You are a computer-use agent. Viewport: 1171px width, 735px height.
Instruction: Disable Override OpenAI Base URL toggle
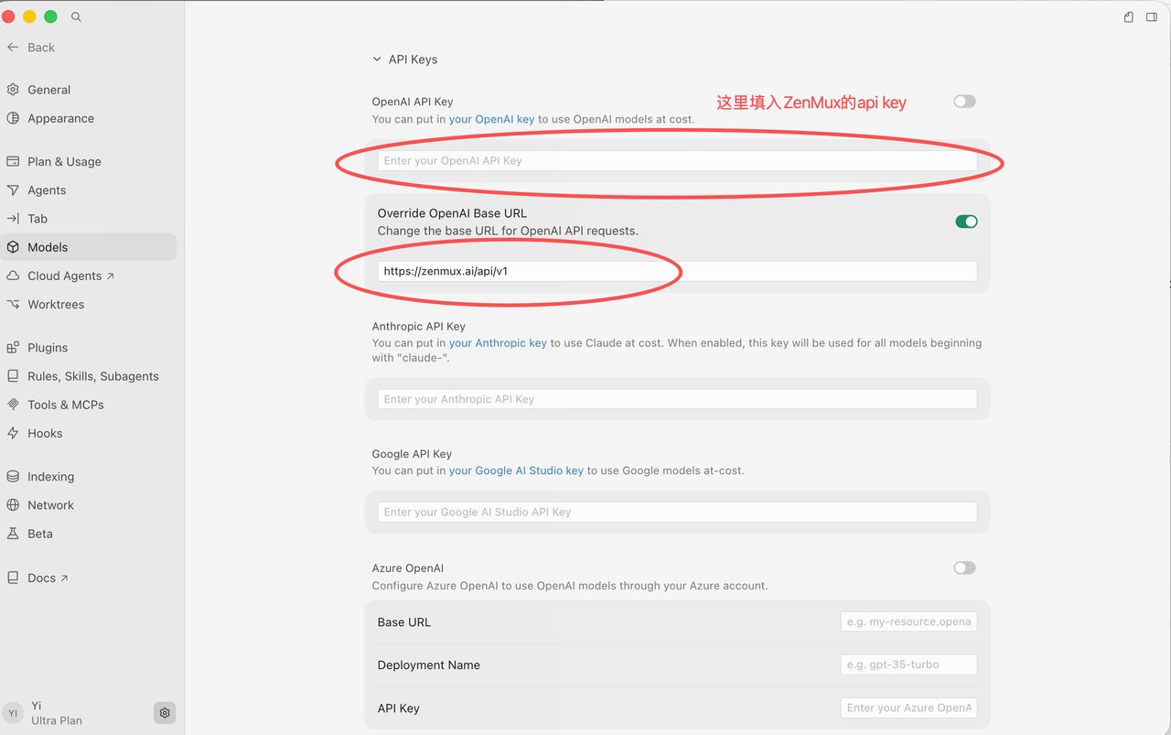pos(966,222)
